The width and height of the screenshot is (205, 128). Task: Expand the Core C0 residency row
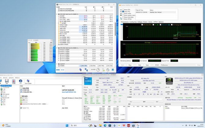click(59, 55)
